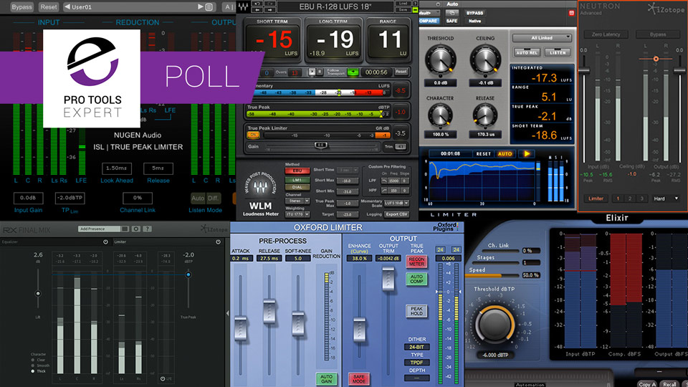
Task: Click the help question mark in RX Final Mix
Action: (148, 229)
